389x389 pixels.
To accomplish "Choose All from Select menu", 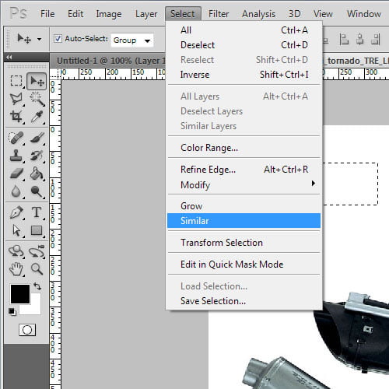I will (x=244, y=30).
